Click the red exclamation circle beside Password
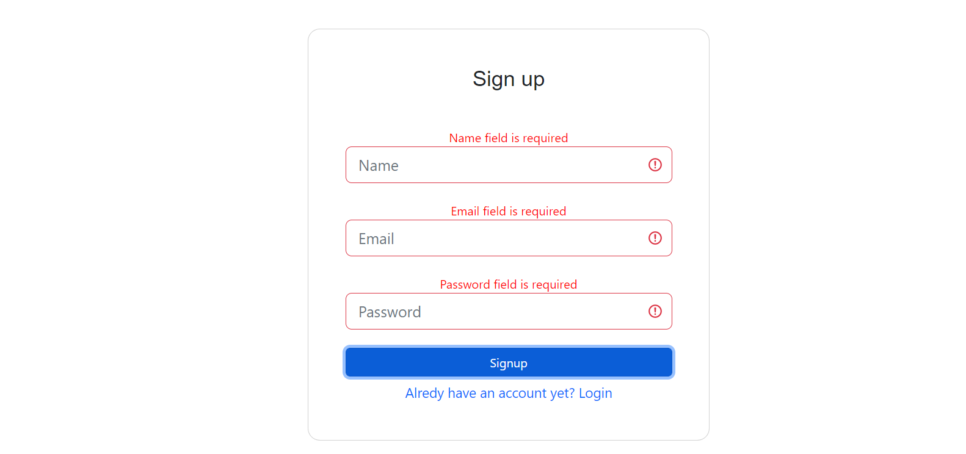The width and height of the screenshot is (966, 454). coord(655,311)
